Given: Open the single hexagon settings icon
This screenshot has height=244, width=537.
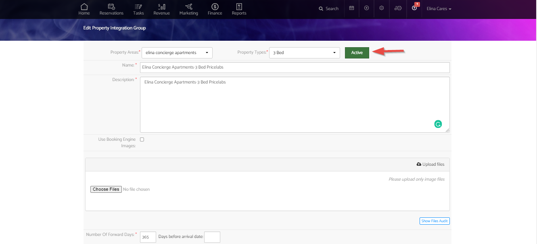Looking at the screenshot, I should pos(381,8).
